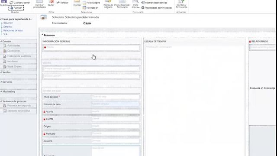Collapse the Servicio navigation group
The width and height of the screenshot is (277, 156).
pos(1,82)
